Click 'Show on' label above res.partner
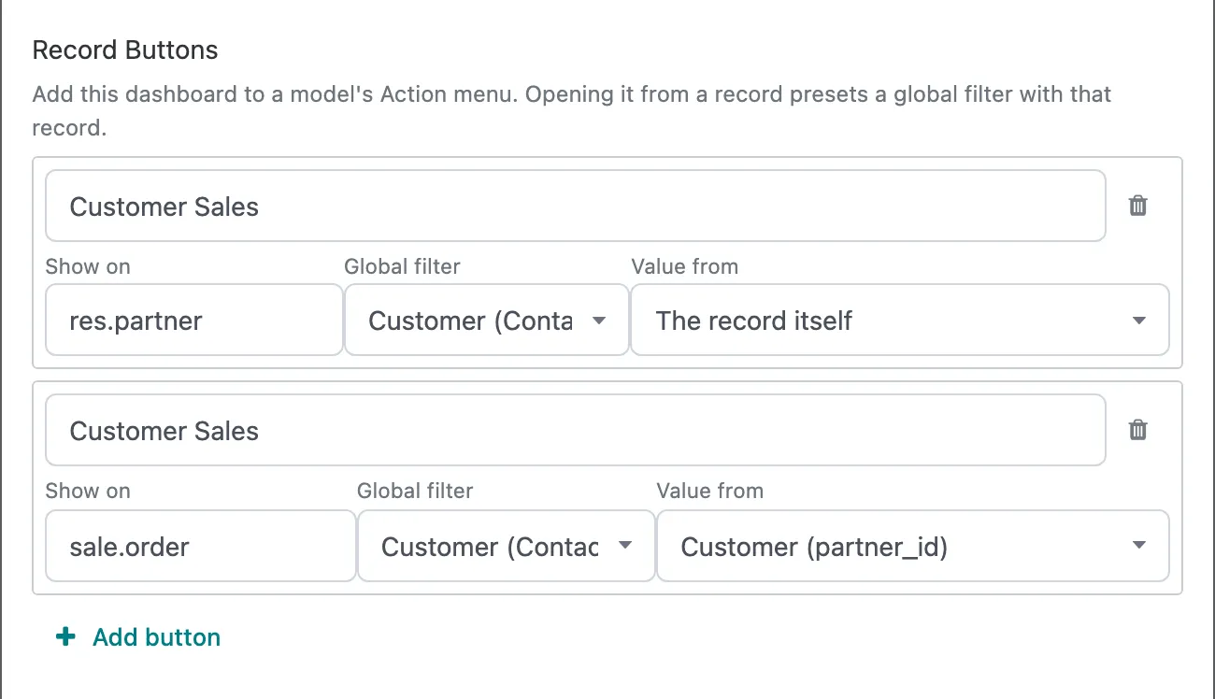 (88, 266)
